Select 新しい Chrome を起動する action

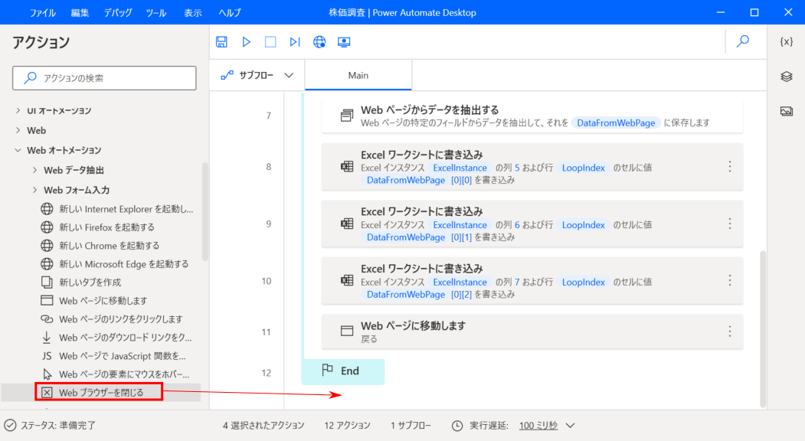coord(100,246)
